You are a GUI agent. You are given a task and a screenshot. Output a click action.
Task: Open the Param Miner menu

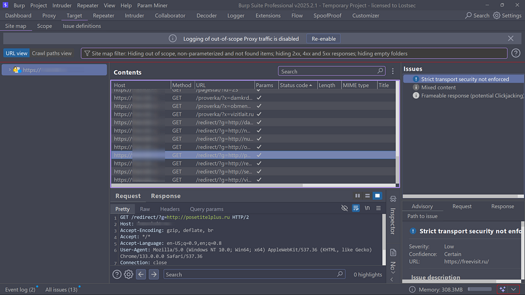pos(152,5)
